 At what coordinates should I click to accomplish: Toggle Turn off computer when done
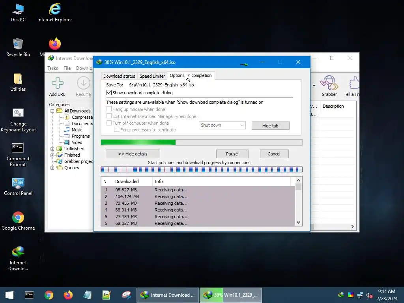(x=109, y=123)
